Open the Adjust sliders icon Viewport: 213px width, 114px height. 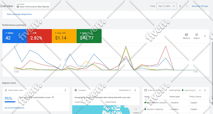click(x=197, y=35)
